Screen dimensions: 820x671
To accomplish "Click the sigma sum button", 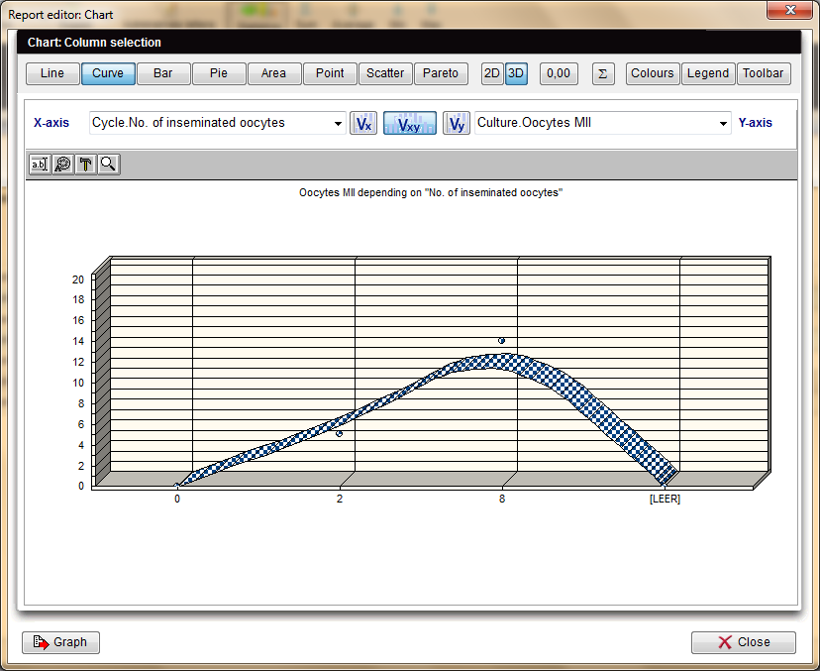I will (603, 73).
